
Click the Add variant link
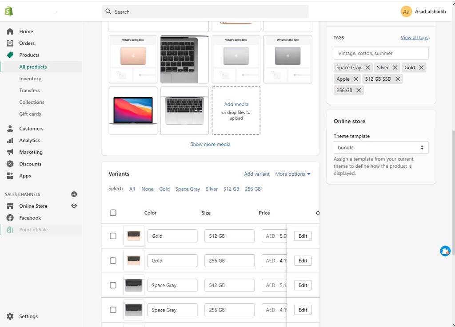click(x=257, y=174)
